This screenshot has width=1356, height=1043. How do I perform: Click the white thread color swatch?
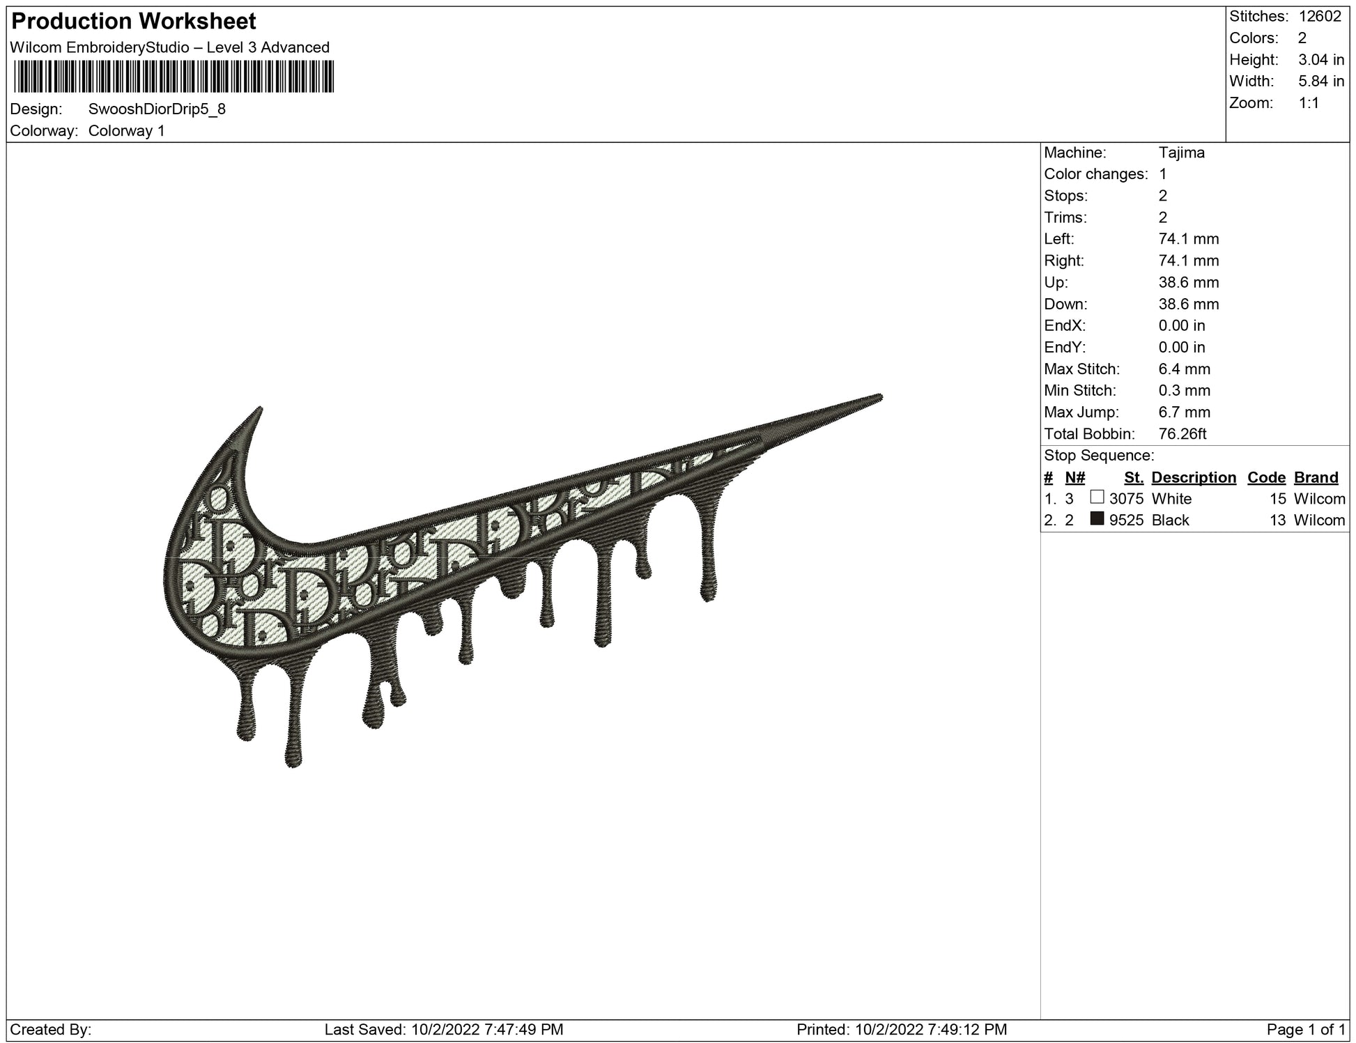click(1097, 497)
